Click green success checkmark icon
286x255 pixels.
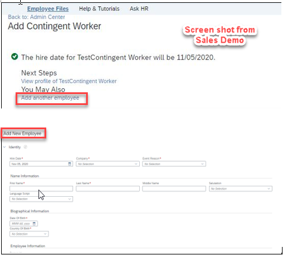tap(14, 57)
